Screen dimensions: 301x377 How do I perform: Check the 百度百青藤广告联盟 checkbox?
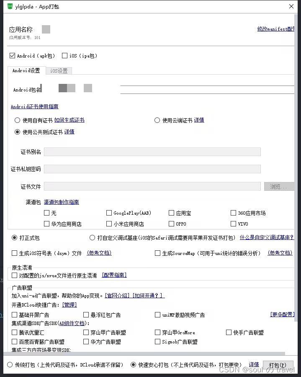pyautogui.click(x=14, y=342)
